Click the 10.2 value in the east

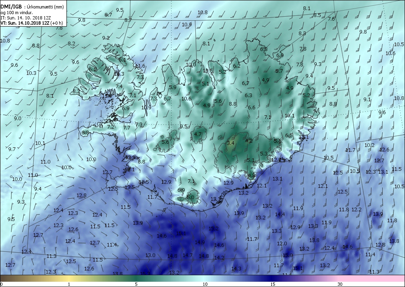[369, 145]
